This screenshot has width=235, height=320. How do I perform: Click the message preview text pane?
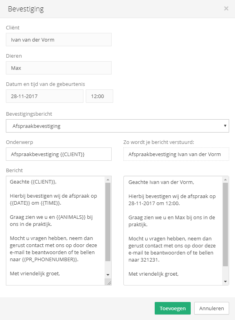[173, 231]
